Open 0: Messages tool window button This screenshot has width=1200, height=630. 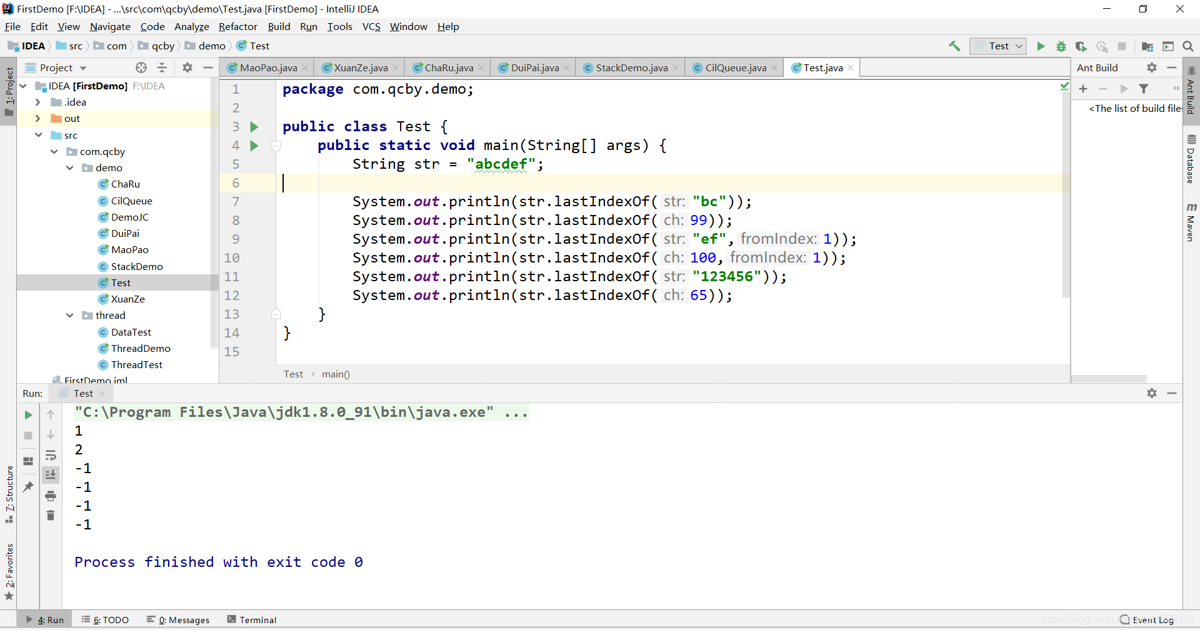[x=178, y=620]
